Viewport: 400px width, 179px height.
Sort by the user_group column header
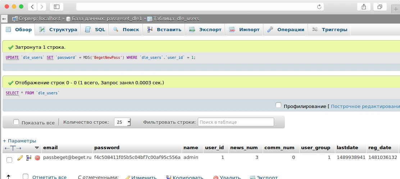click(x=315, y=148)
